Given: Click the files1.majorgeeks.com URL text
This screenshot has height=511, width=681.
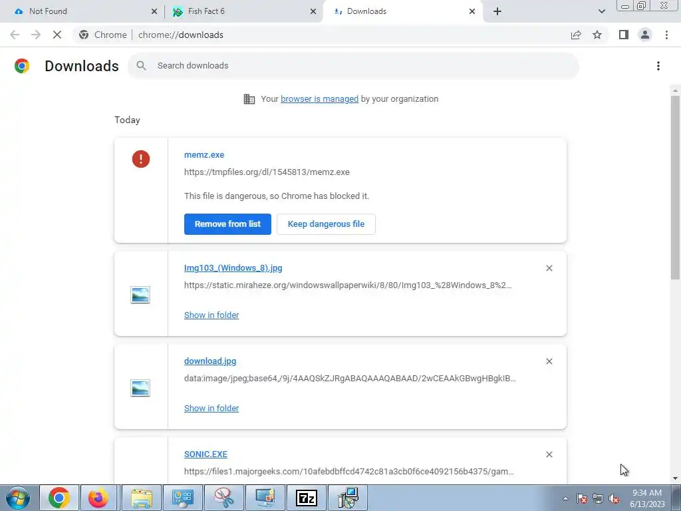Looking at the screenshot, I should click(x=348, y=472).
